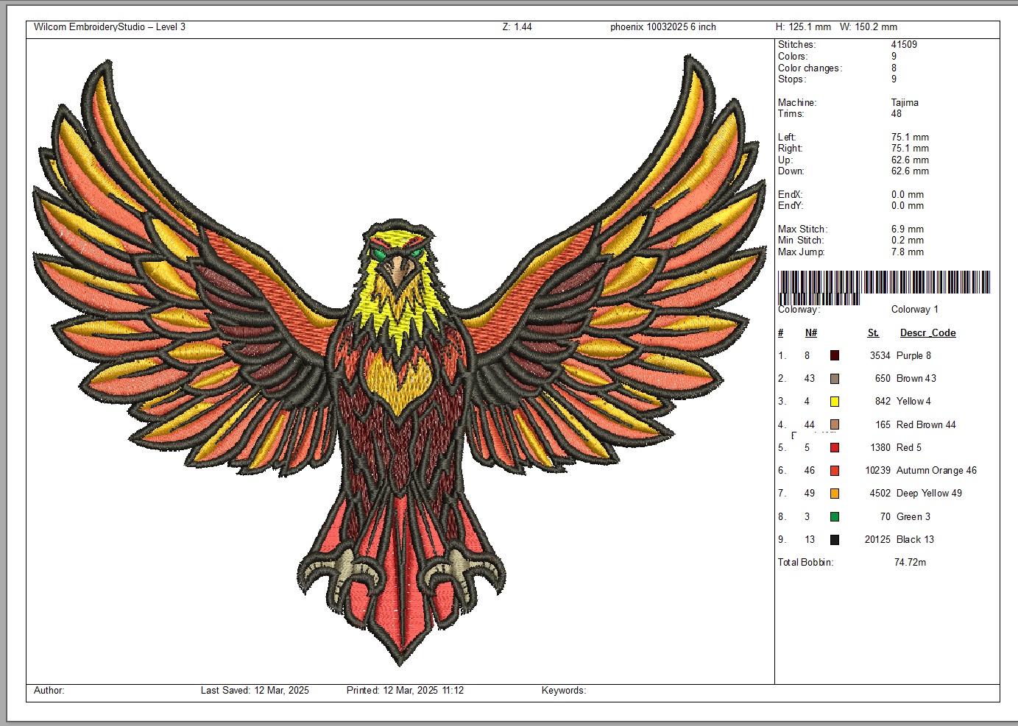Choose the Deep Yellow 49 swatch

835,494
